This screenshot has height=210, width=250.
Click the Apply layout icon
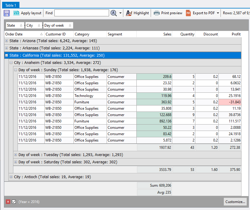click(x=16, y=13)
